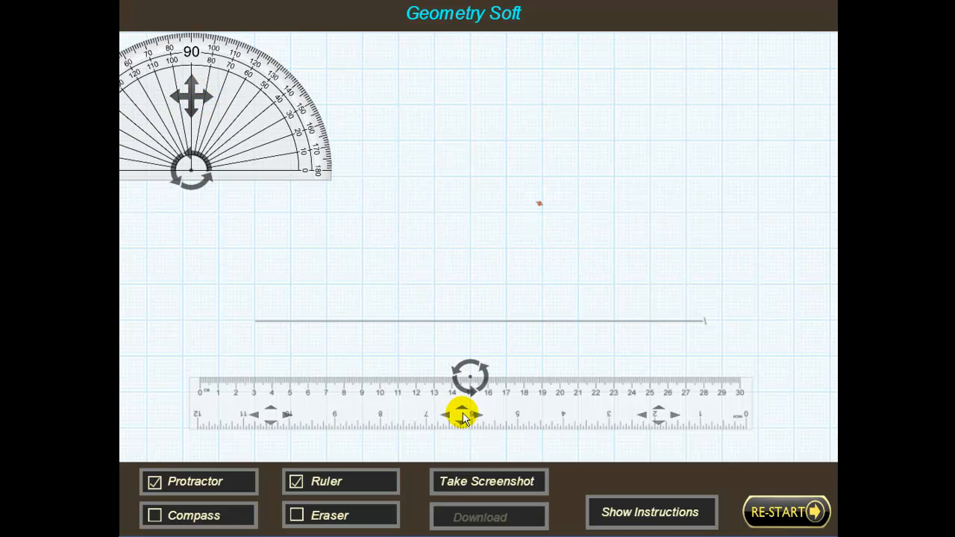Screen dimensions: 955x537
Task: Uncheck the Ruler checkbox
Action: 296,482
